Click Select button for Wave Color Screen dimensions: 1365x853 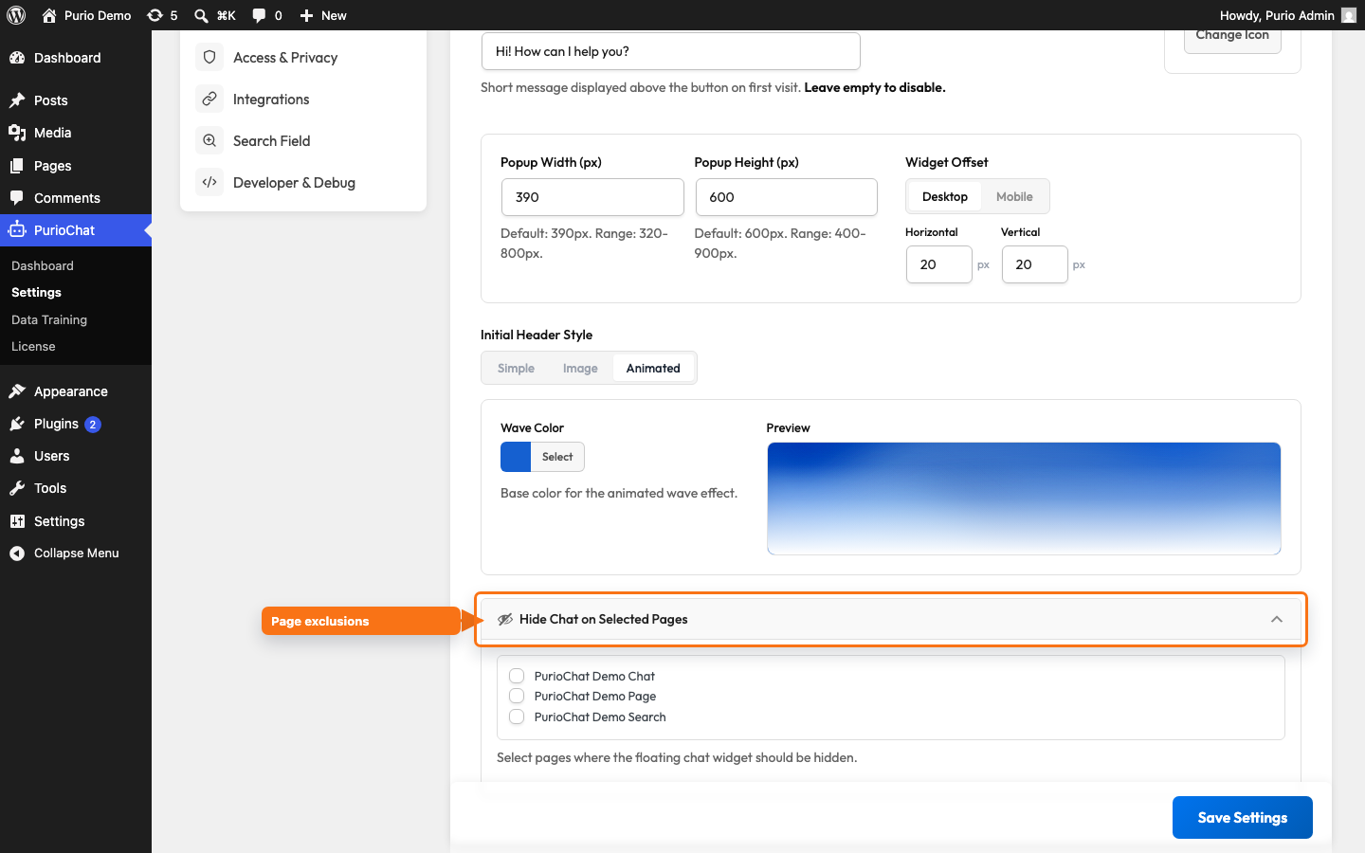[x=557, y=457]
